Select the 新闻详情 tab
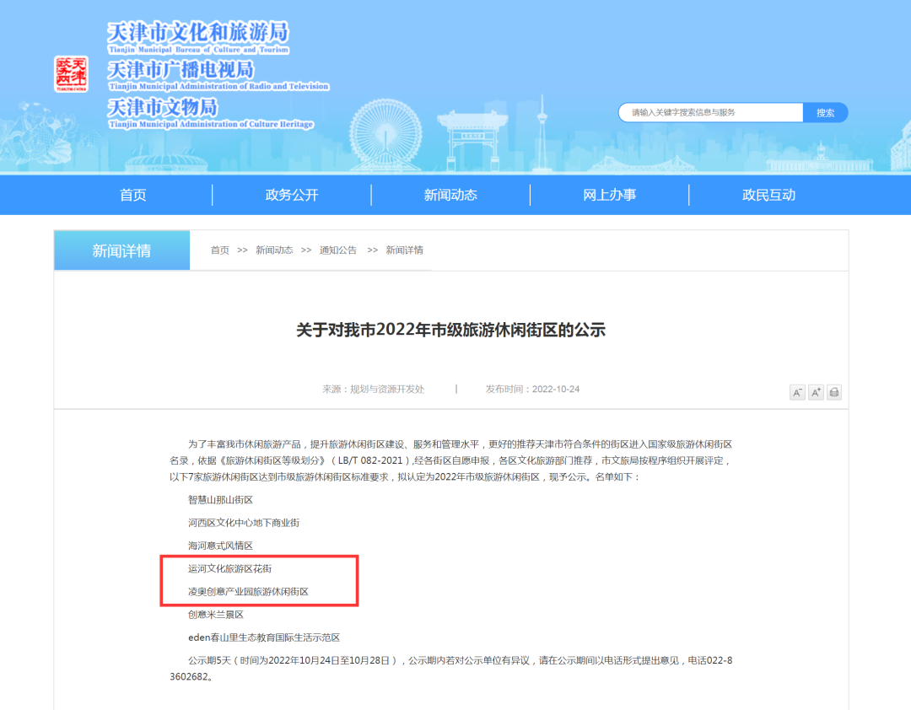 [121, 250]
